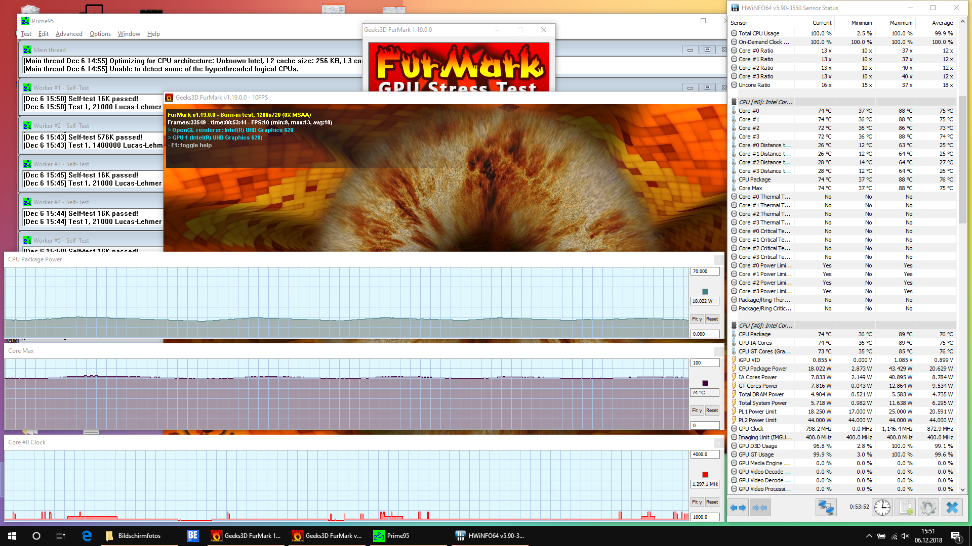The height and width of the screenshot is (546, 972).
Task: Show hidden tray icons chevron
Action: click(869, 536)
